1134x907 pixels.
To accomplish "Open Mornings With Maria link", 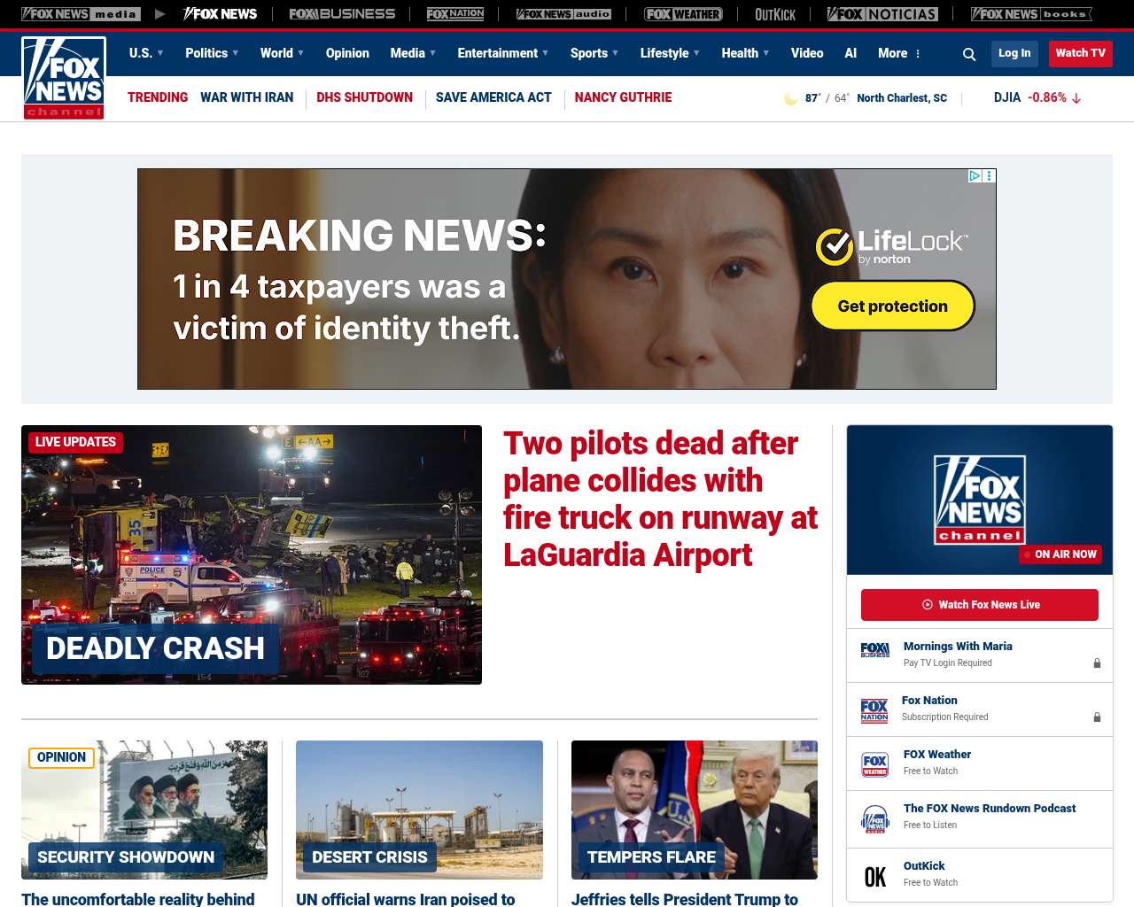I will 958,647.
